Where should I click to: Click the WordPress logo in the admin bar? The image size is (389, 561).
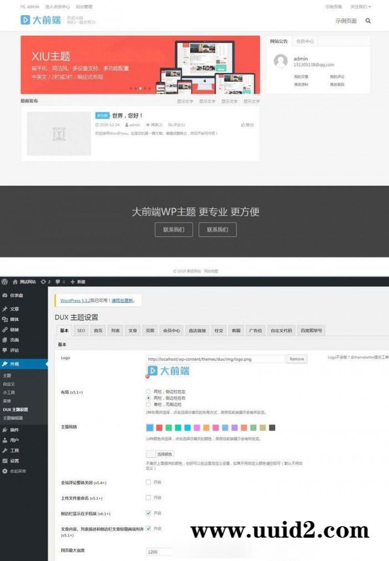pos(4,281)
